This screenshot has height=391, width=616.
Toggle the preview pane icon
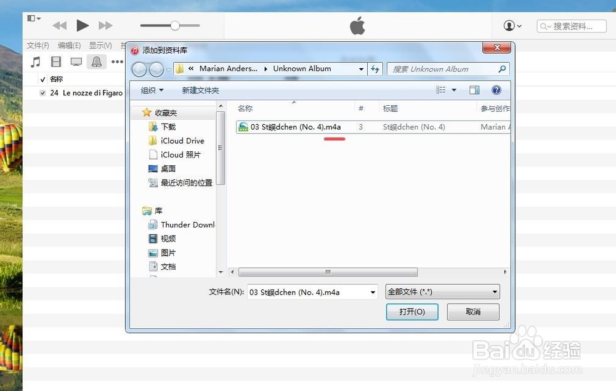pyautogui.click(x=474, y=90)
